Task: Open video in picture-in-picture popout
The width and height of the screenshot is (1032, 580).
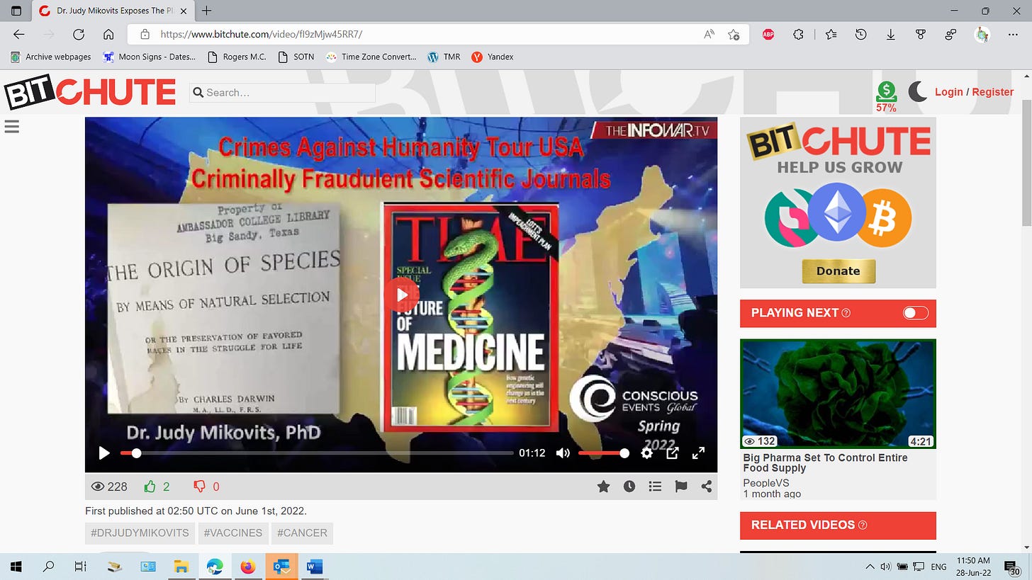Action: (673, 453)
